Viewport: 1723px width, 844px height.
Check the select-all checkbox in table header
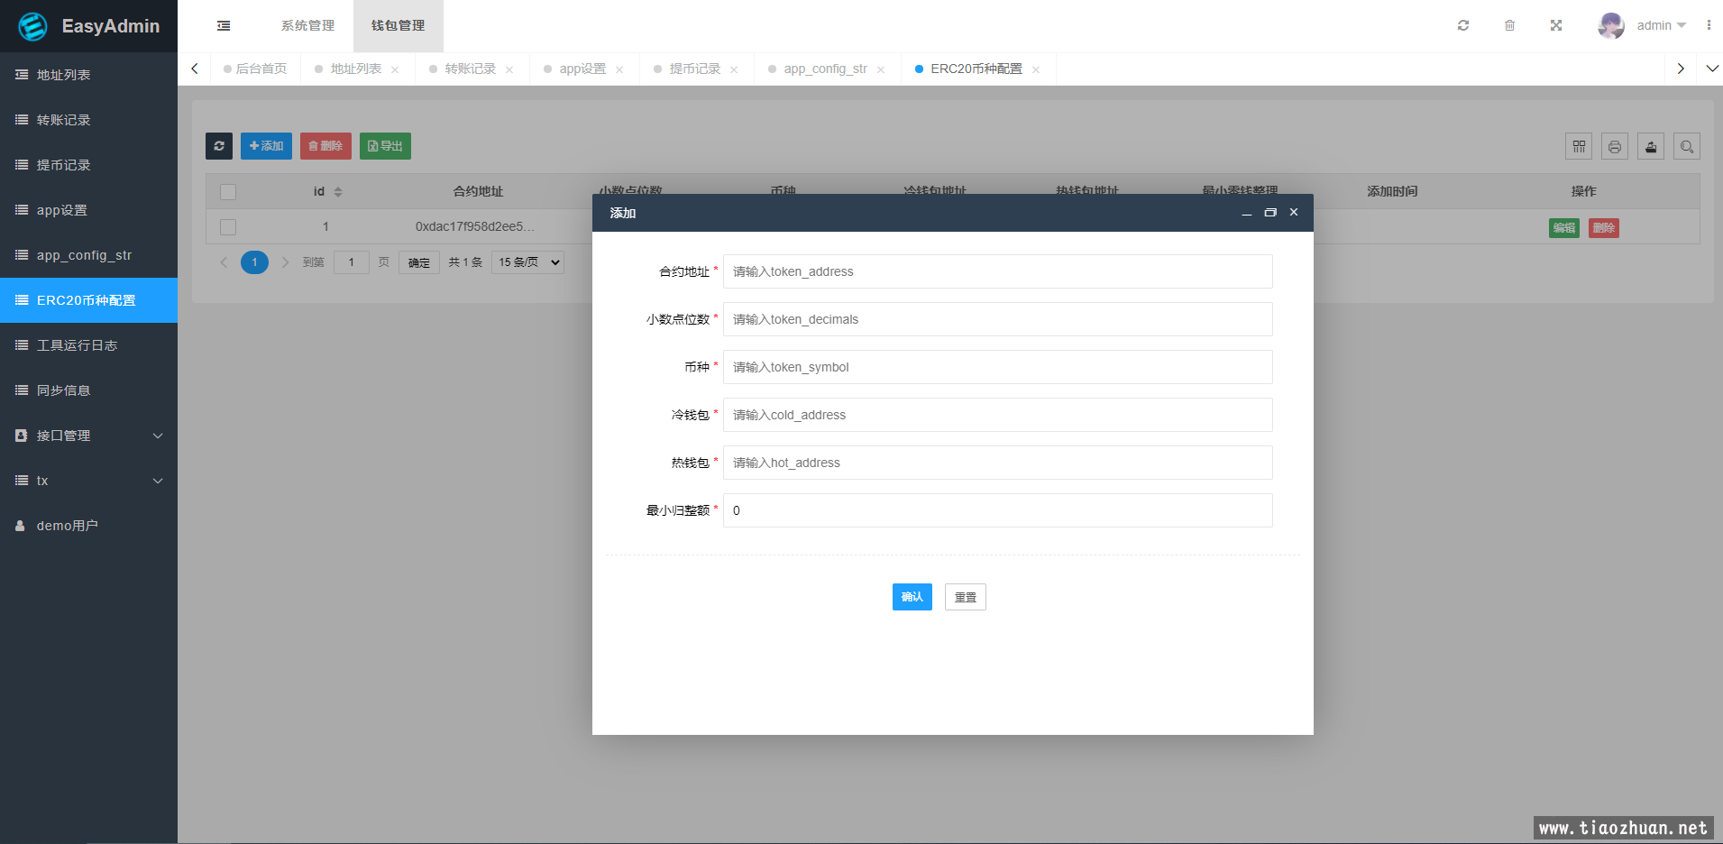(x=228, y=191)
